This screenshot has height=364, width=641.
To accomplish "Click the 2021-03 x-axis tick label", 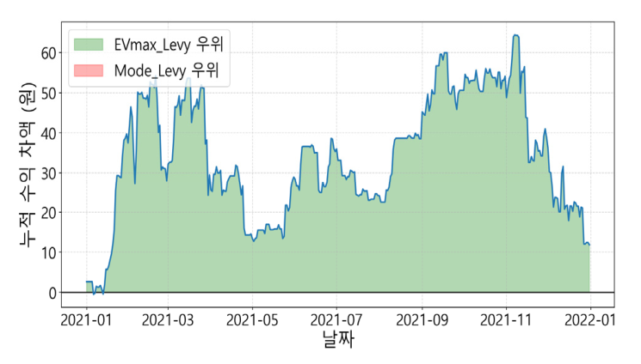I will pos(169,319).
